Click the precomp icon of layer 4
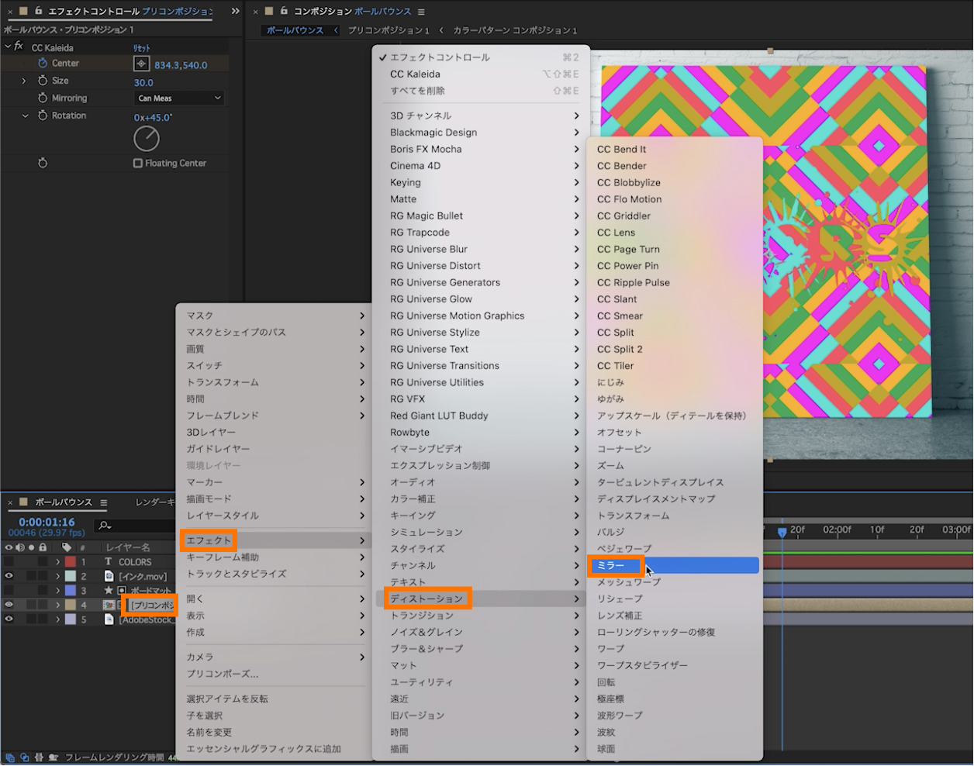Screen dimensions: 974x766 109,605
